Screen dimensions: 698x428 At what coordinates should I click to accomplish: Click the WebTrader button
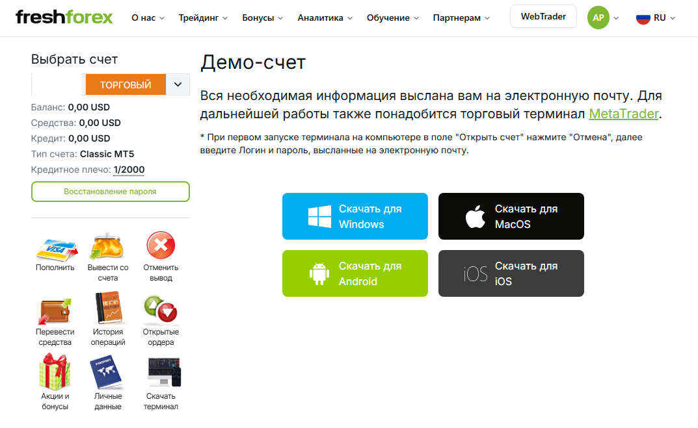pos(543,16)
